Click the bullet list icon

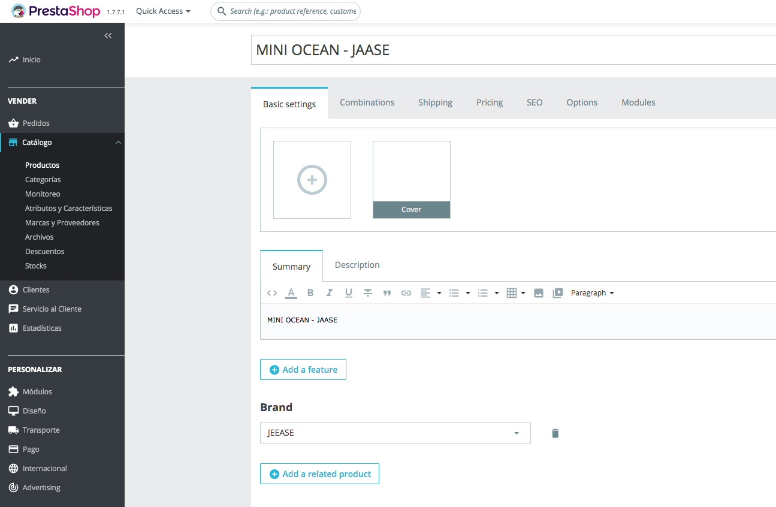point(454,293)
